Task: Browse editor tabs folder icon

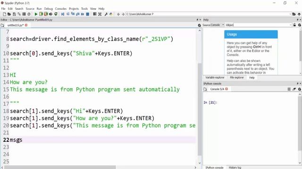Action: [2, 25]
